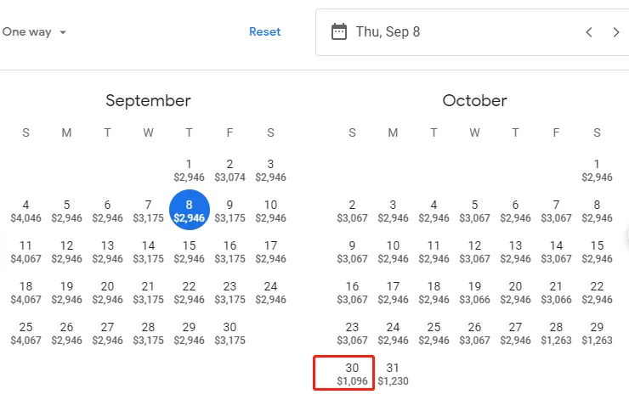Open the One way trip type dropdown

(x=34, y=31)
